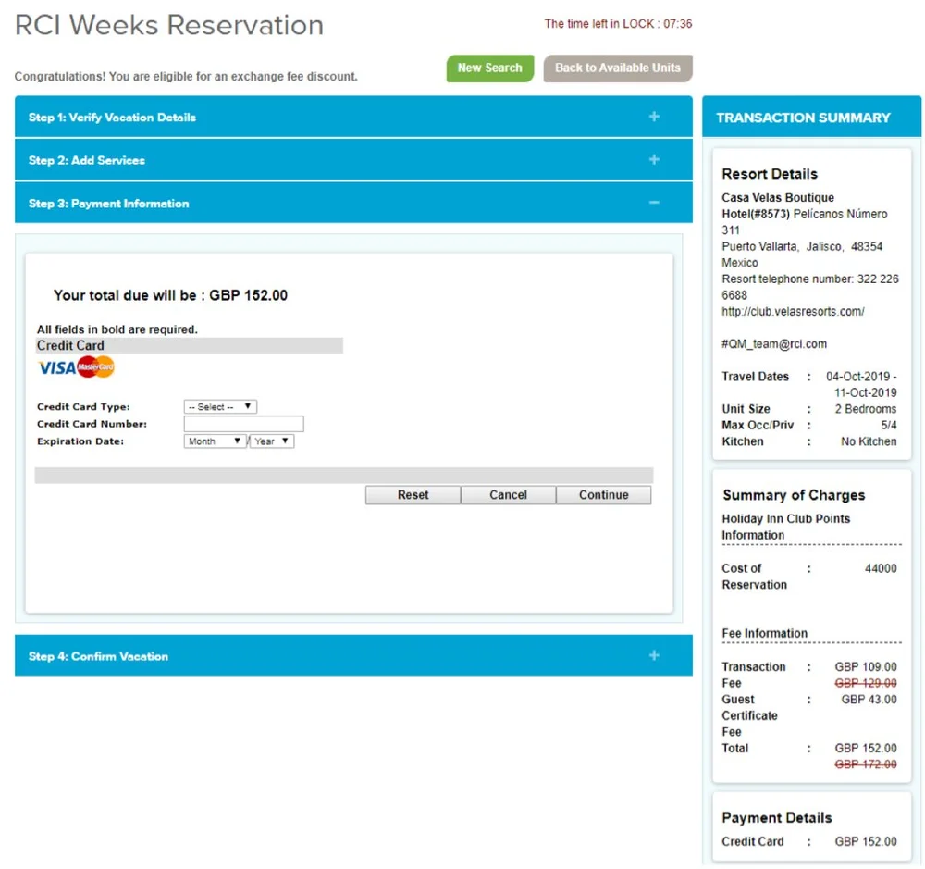Click the Credit Card Type label
Image resolution: width=925 pixels, height=869 pixels.
(x=83, y=407)
